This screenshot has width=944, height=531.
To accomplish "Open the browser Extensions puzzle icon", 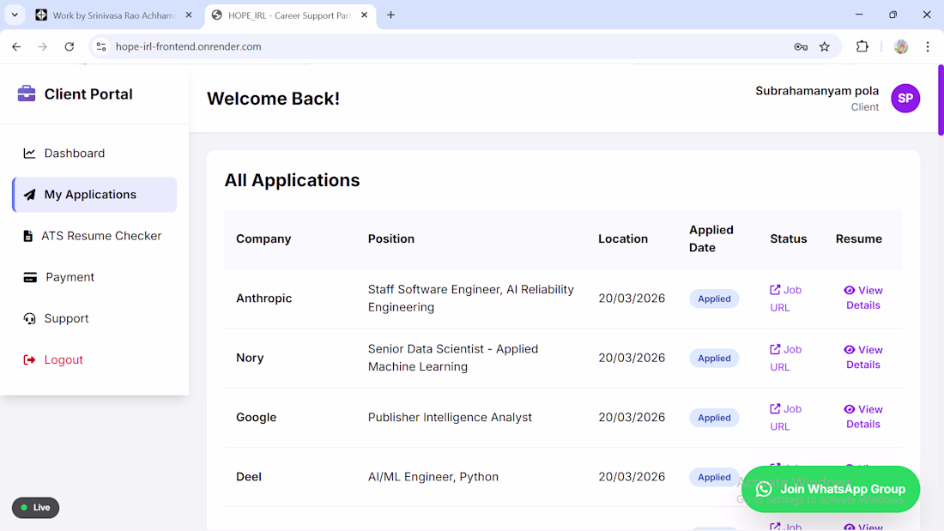I will pyautogui.click(x=862, y=46).
